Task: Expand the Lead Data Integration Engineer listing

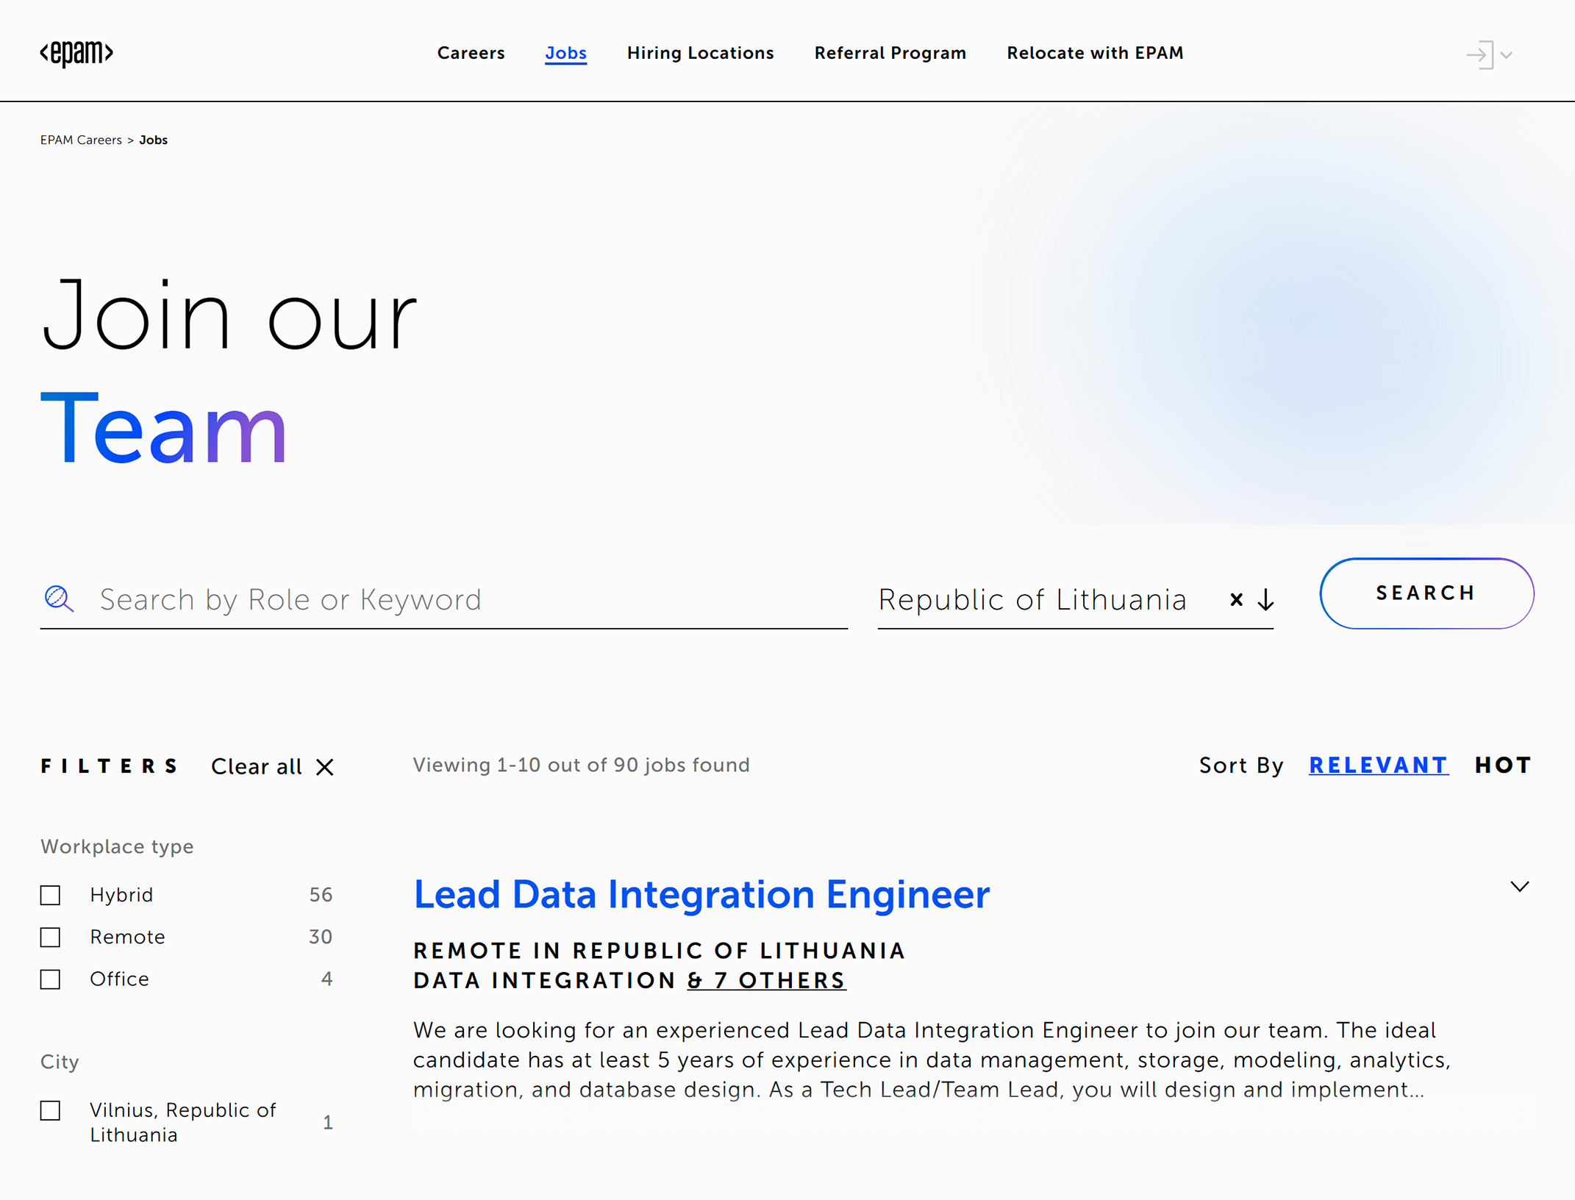Action: coord(1519,887)
